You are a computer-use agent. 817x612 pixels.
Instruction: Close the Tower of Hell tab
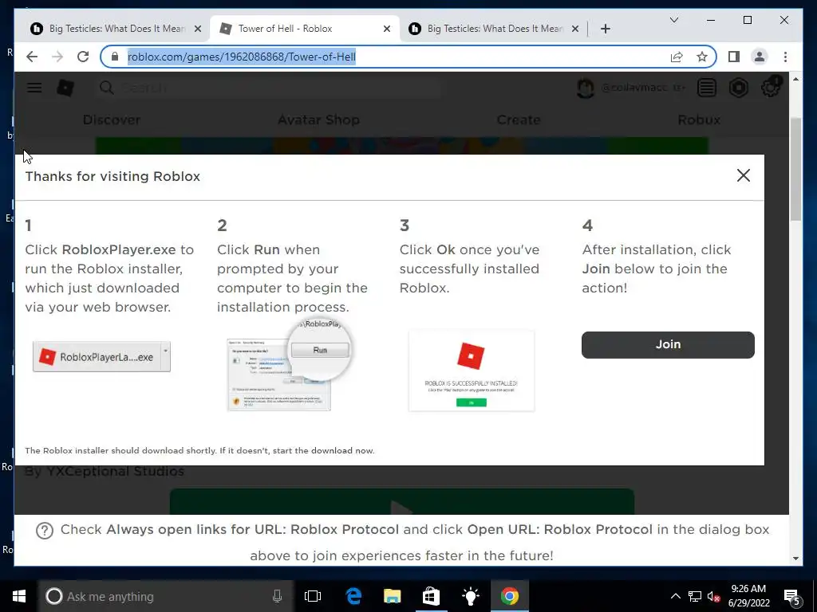[x=387, y=29]
